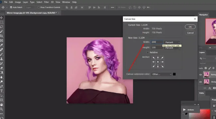216x119 pixels.
Task: Select the Frame tool
Action: [2, 40]
